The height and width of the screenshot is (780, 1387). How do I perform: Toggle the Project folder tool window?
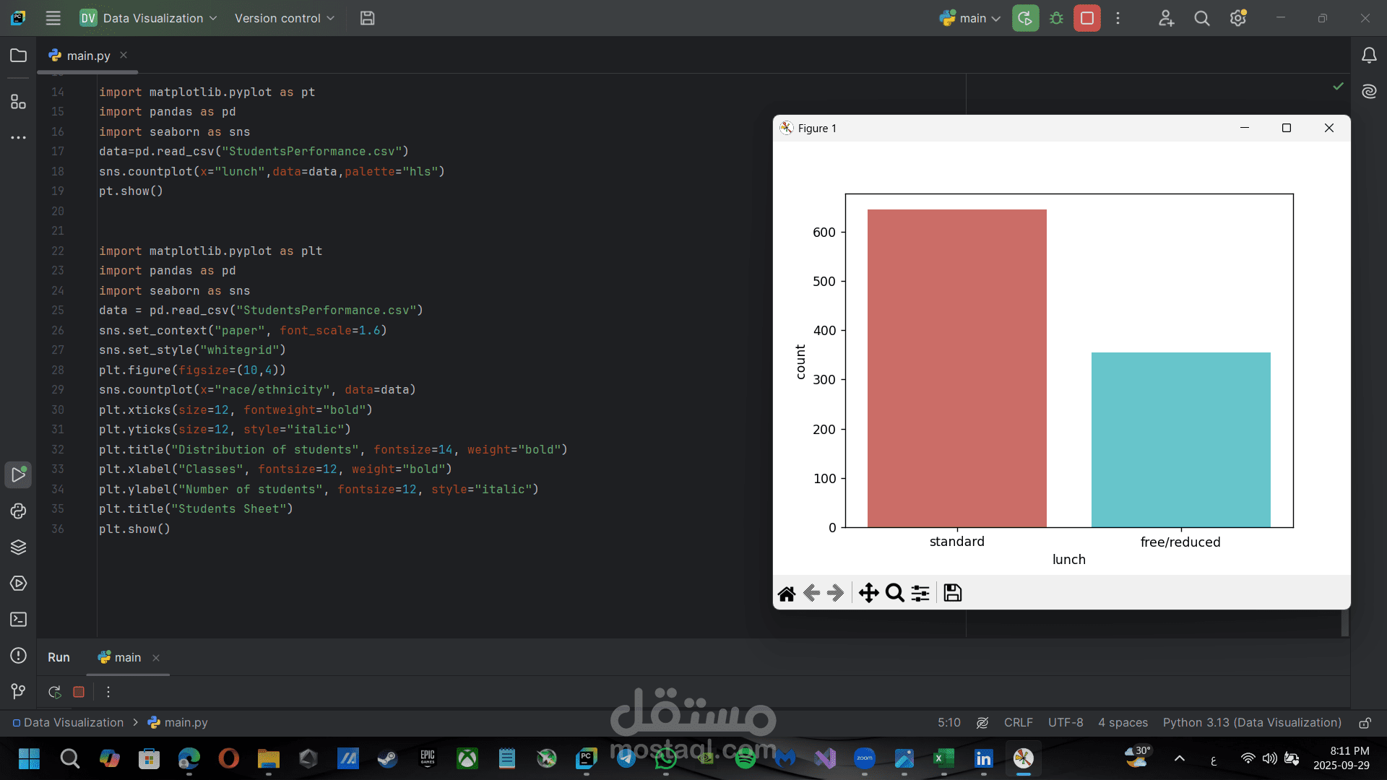click(x=18, y=56)
